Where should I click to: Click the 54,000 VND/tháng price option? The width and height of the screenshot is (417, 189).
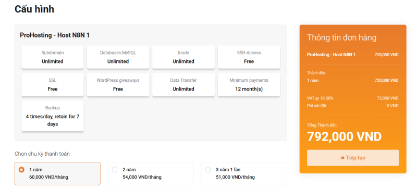pos(142,177)
